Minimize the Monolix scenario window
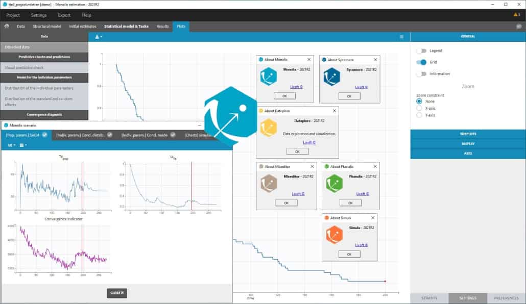 click(199, 125)
